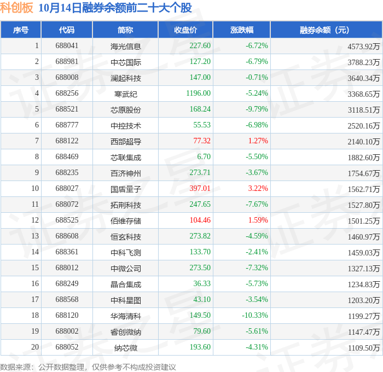
Task: Select stock name 华海清科
Action: click(125, 316)
